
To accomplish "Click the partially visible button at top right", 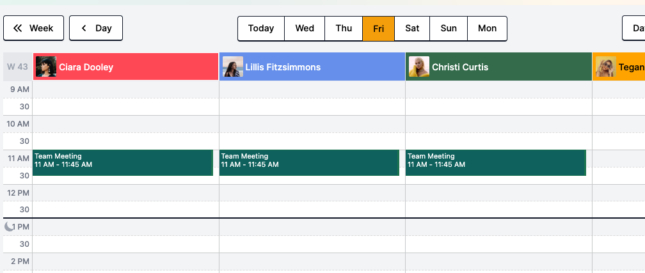I will [x=634, y=28].
